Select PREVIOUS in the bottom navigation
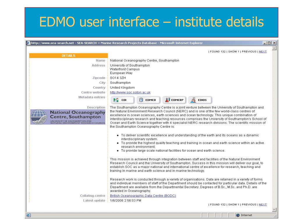The image size is (298, 224). (x=249, y=204)
